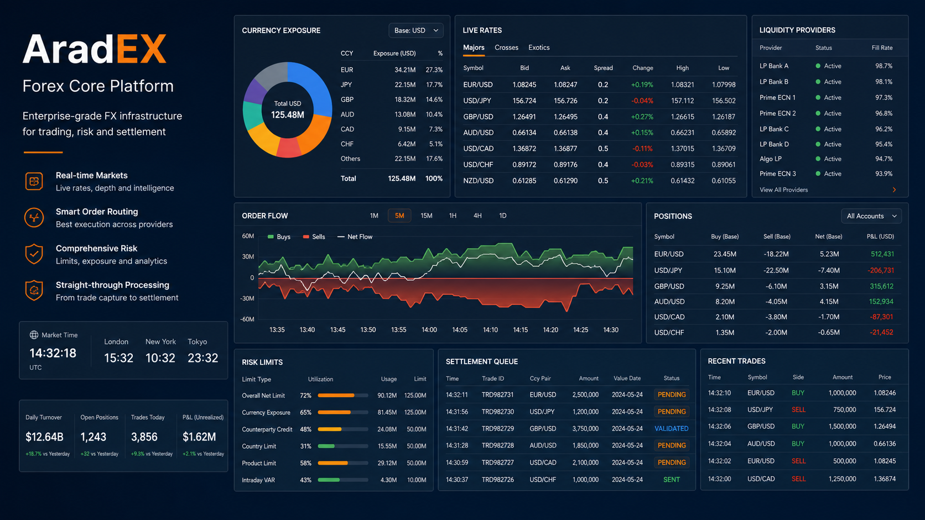Image resolution: width=925 pixels, height=520 pixels.
Task: Click the Comprehensive Risk shield icon
Action: point(34,254)
